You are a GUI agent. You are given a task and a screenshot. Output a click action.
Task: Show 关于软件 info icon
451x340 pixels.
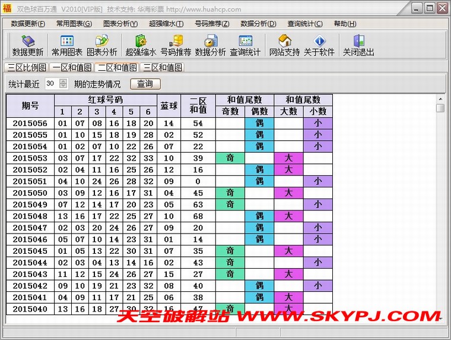click(x=319, y=45)
